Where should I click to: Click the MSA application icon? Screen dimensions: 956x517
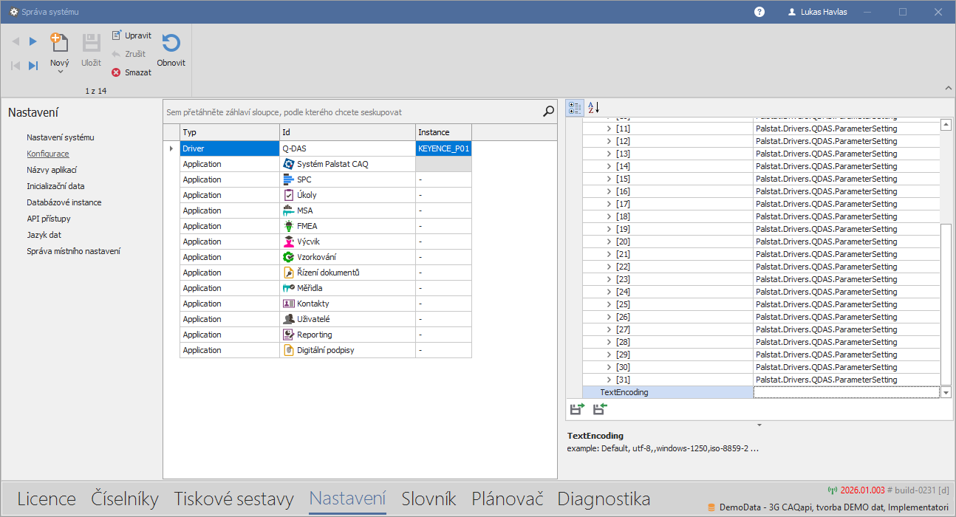(290, 210)
